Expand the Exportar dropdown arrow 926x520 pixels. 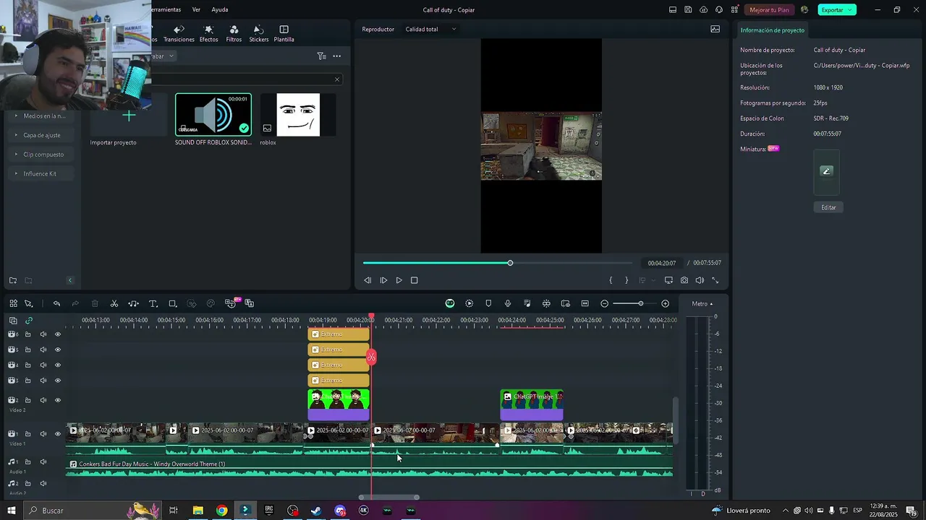(851, 9)
